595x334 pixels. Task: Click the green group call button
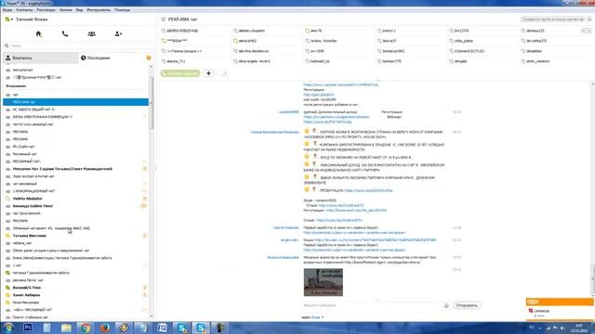click(x=180, y=73)
